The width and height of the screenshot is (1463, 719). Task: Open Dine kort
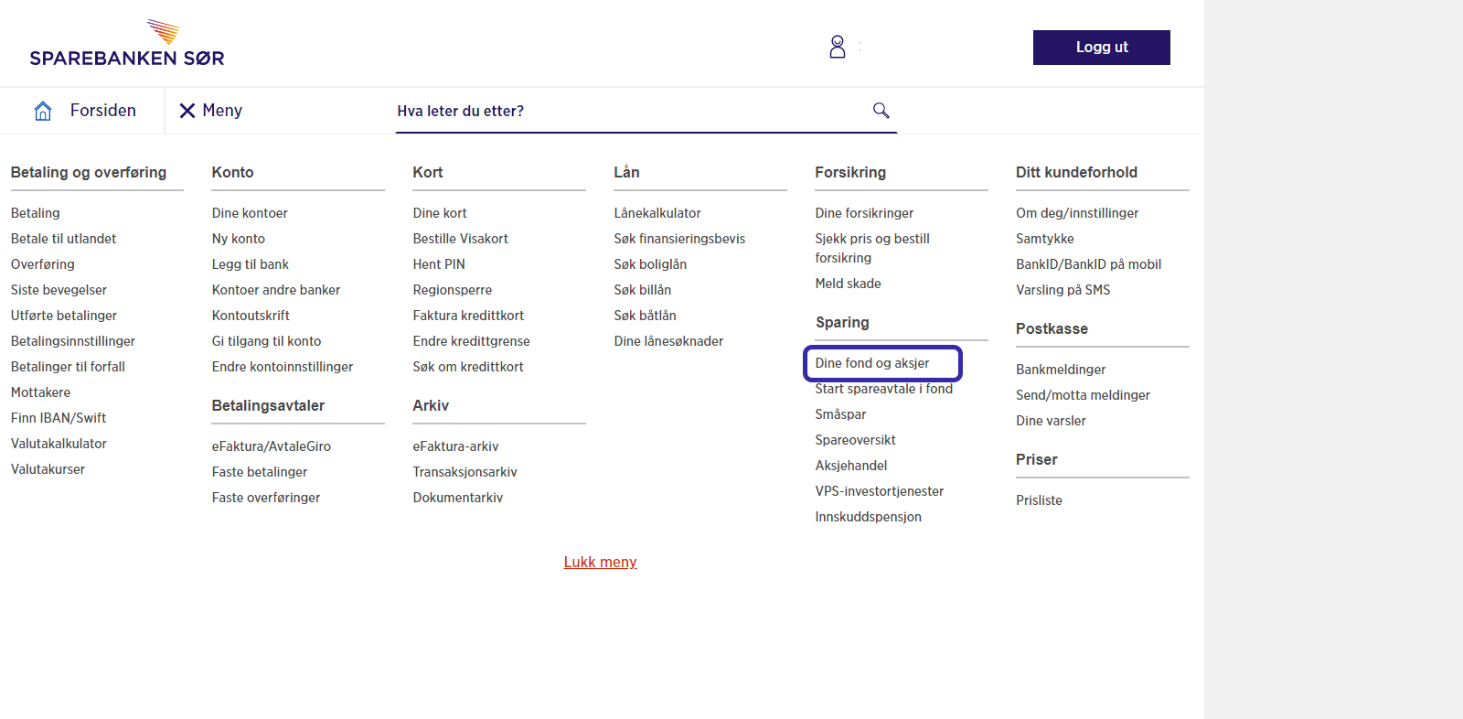(440, 213)
